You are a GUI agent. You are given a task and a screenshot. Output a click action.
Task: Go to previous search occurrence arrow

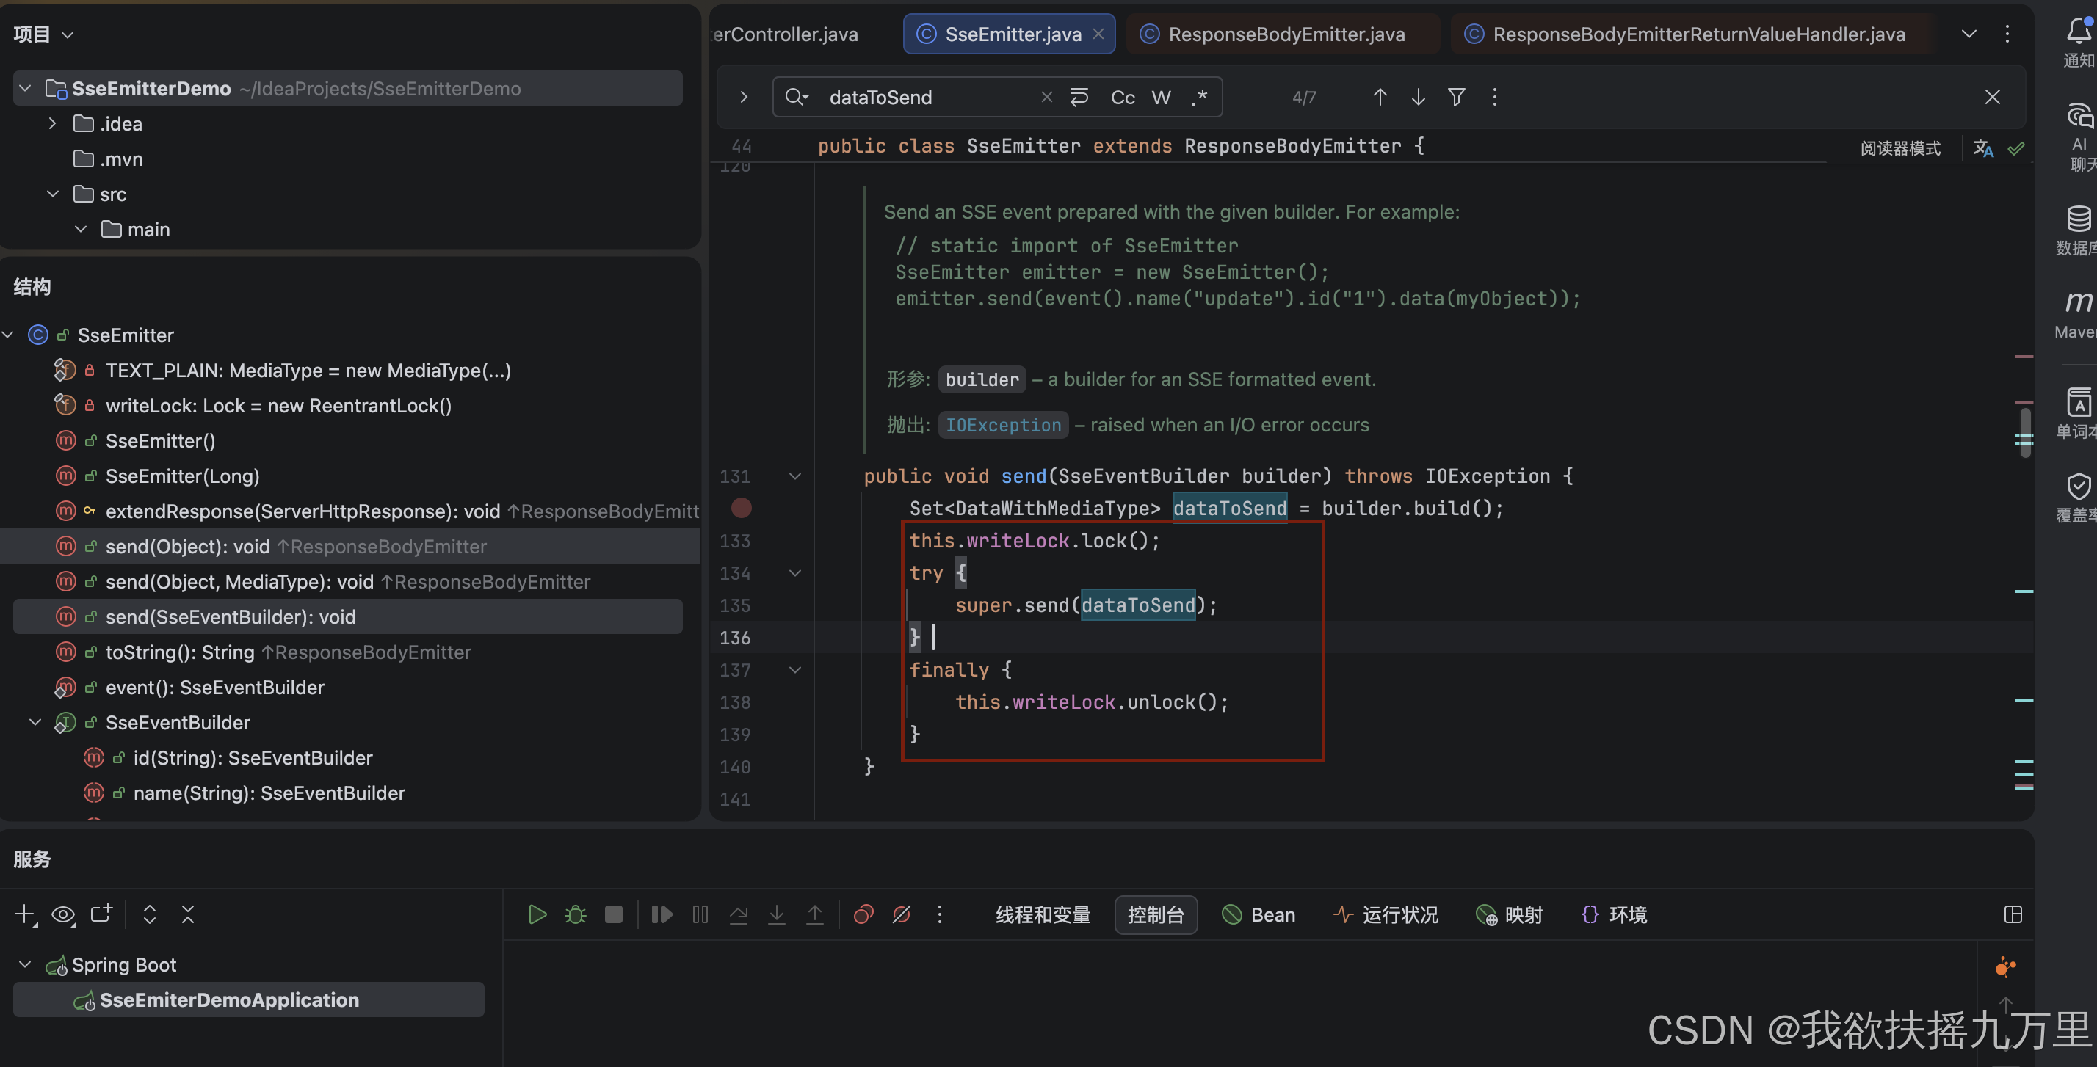point(1380,97)
